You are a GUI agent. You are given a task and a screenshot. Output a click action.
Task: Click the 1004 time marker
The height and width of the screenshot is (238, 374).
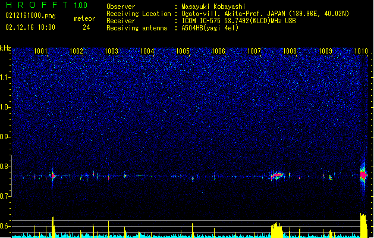coord(147,51)
